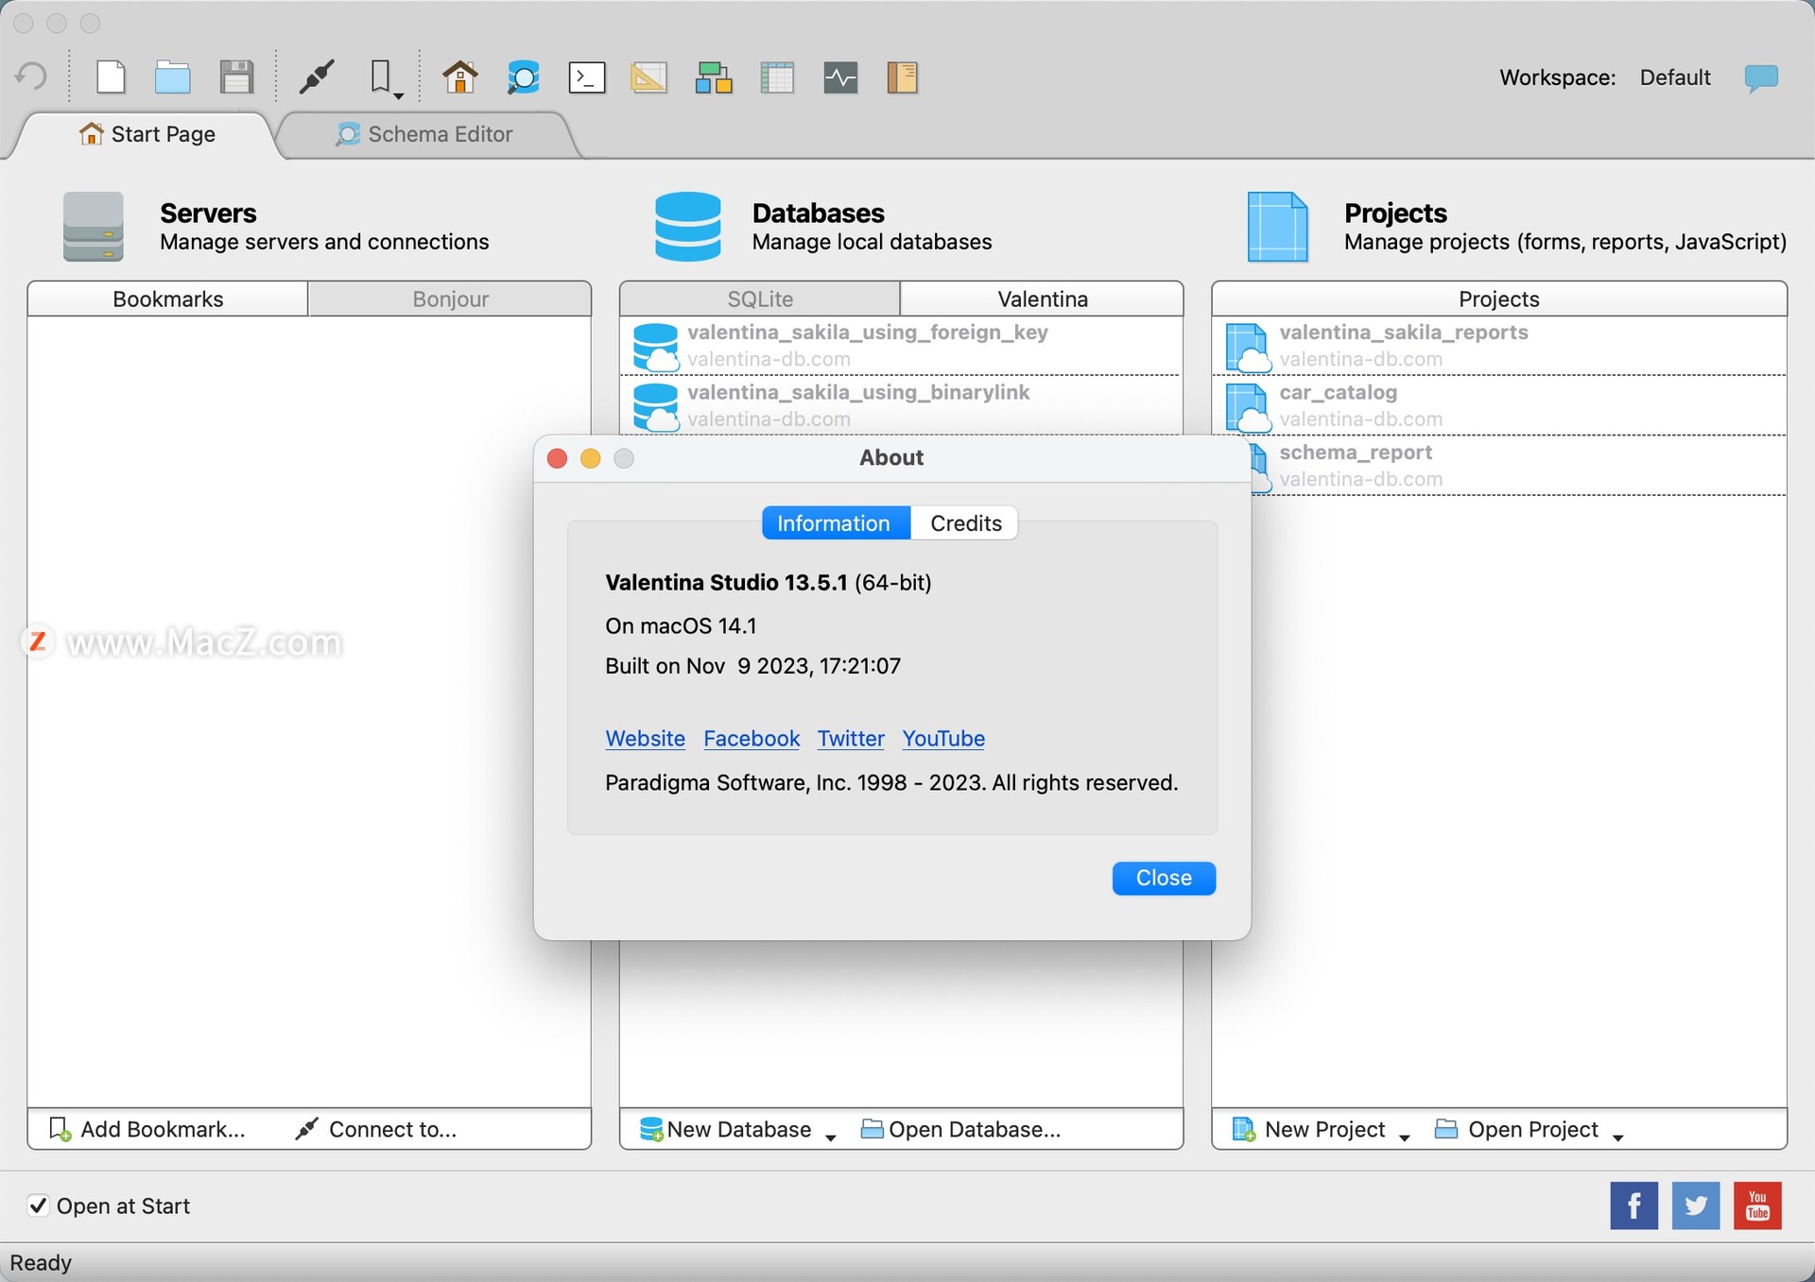Select the Bonjour tab in Servers
This screenshot has width=1815, height=1282.
[450, 299]
